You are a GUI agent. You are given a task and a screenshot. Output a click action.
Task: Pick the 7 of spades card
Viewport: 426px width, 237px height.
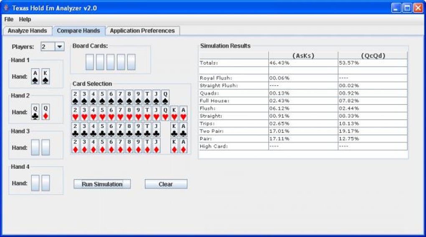(x=120, y=97)
